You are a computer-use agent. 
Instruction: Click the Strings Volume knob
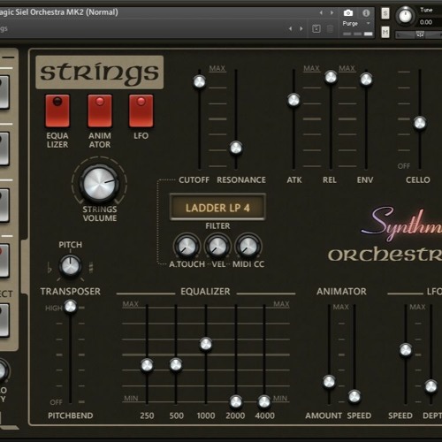[100, 183]
